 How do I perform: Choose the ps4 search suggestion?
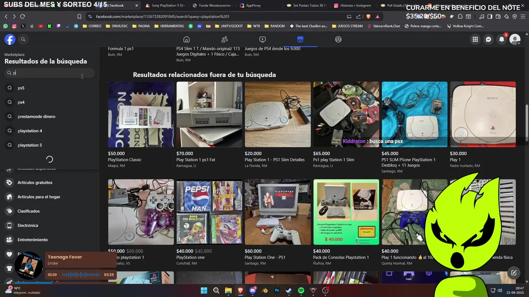click(x=50, y=102)
